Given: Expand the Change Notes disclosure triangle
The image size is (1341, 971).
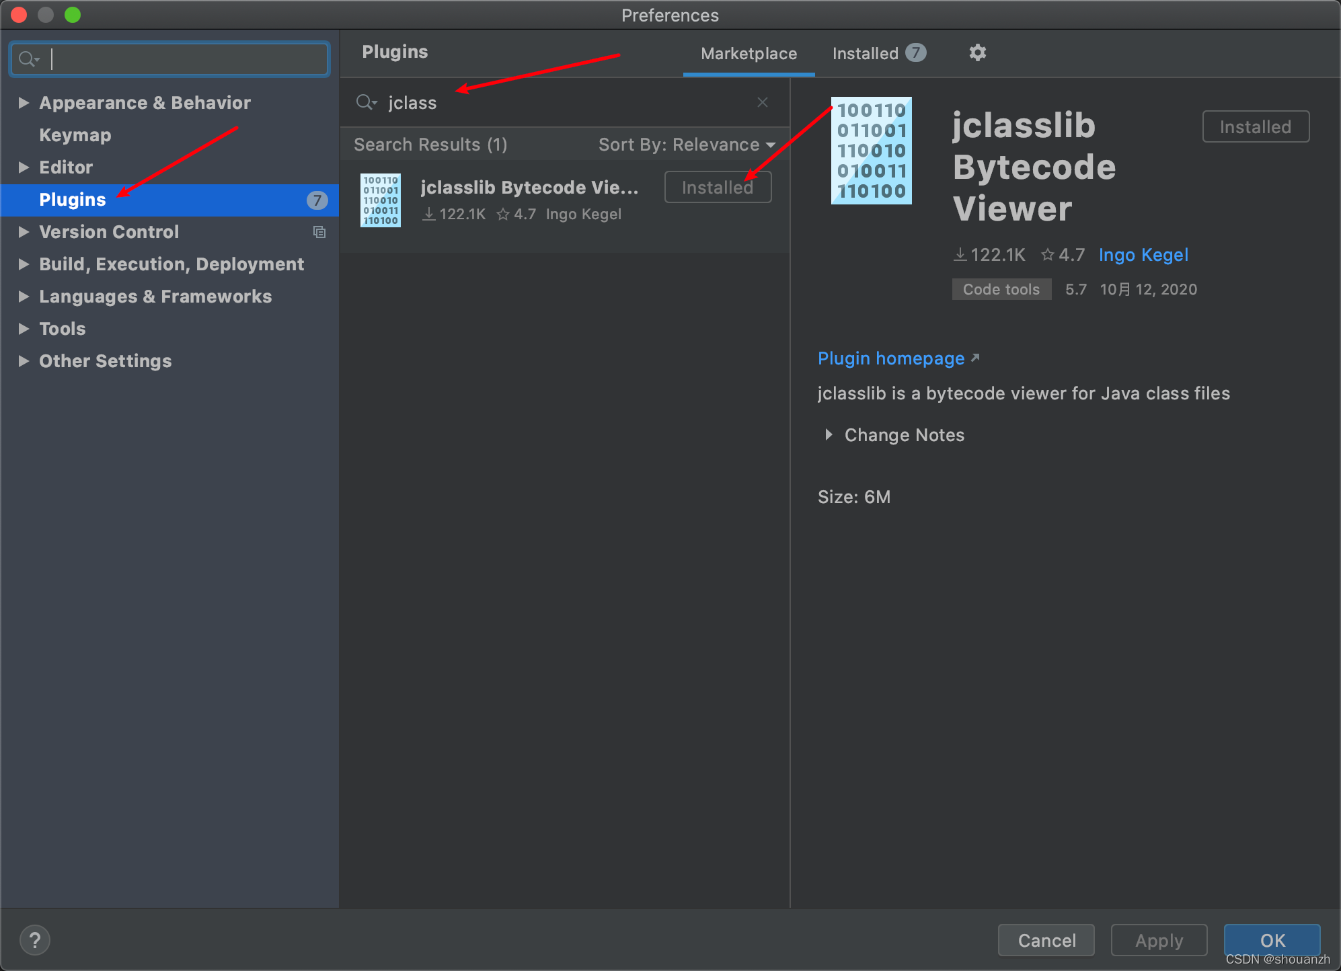Looking at the screenshot, I should (829, 435).
